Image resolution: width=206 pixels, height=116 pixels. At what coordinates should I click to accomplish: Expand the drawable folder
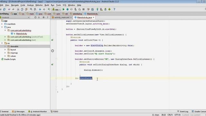tap(5, 46)
